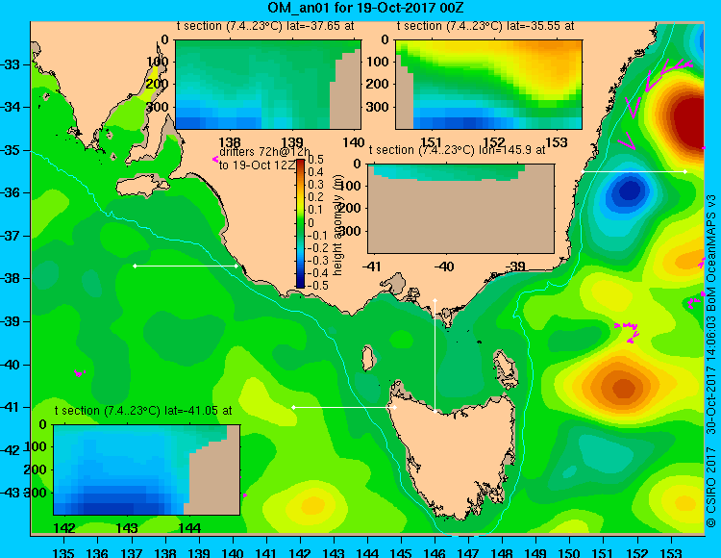
Task: Click the 't section lat=-35.55' inset title
Action: coord(485,26)
